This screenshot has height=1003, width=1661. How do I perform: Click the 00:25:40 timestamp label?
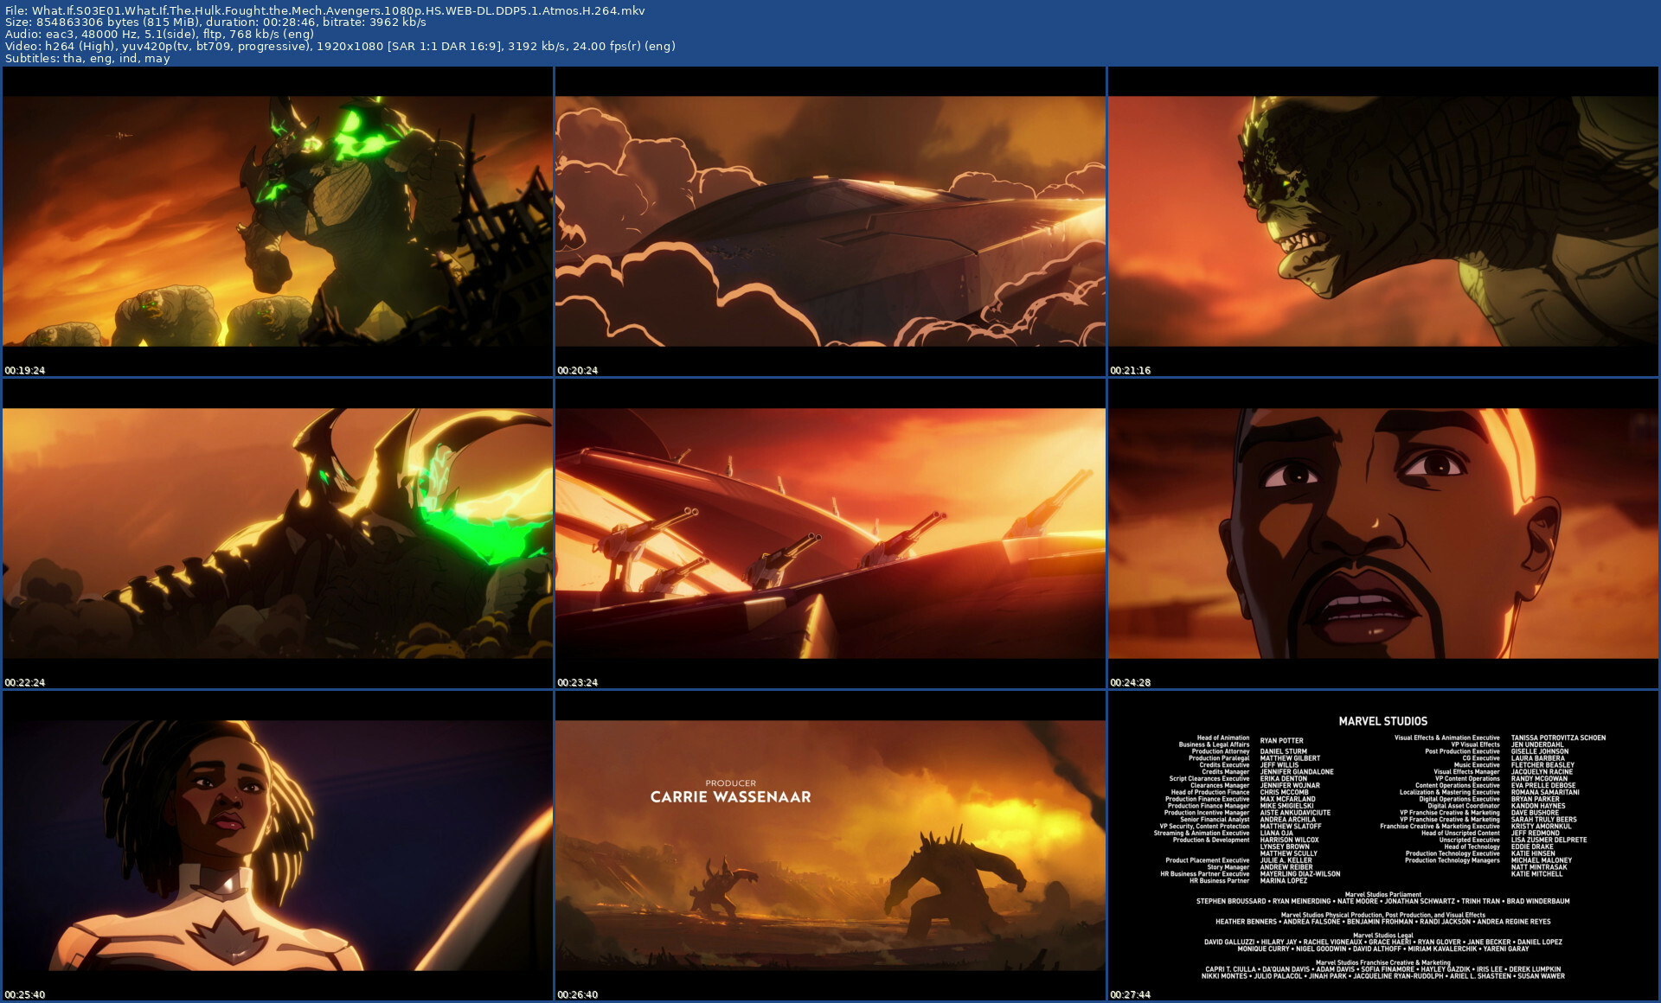(25, 994)
